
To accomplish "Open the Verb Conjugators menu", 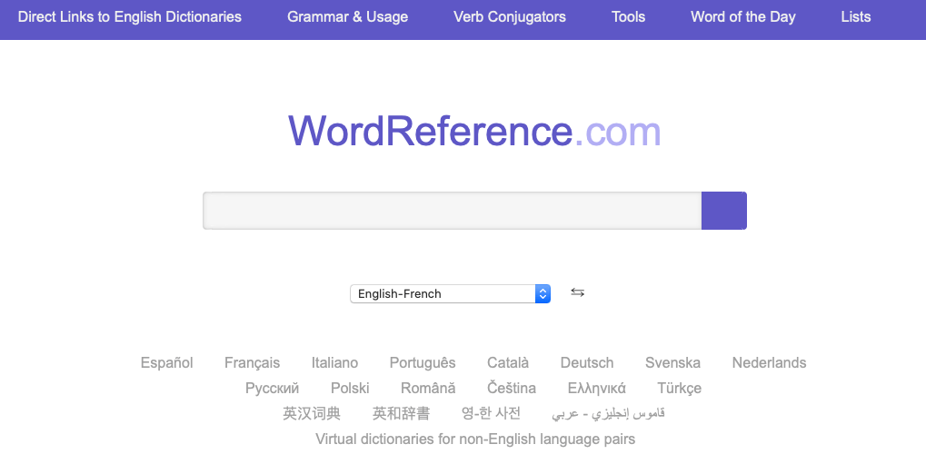I will (509, 17).
